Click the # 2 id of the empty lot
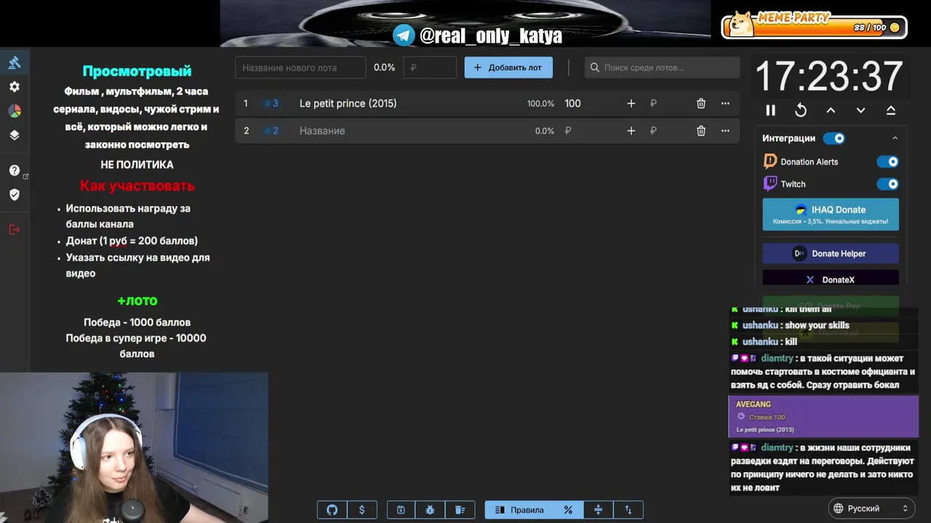Screen dimensions: 931x523 (x=271, y=131)
